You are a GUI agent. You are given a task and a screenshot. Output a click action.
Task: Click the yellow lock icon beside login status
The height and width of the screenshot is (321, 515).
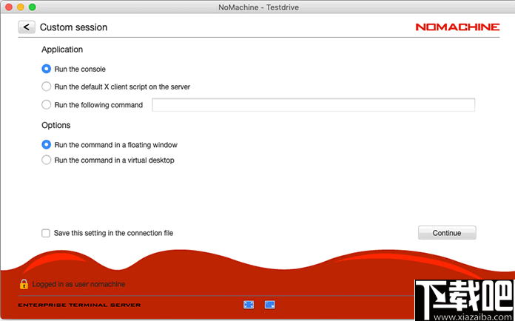(24, 284)
